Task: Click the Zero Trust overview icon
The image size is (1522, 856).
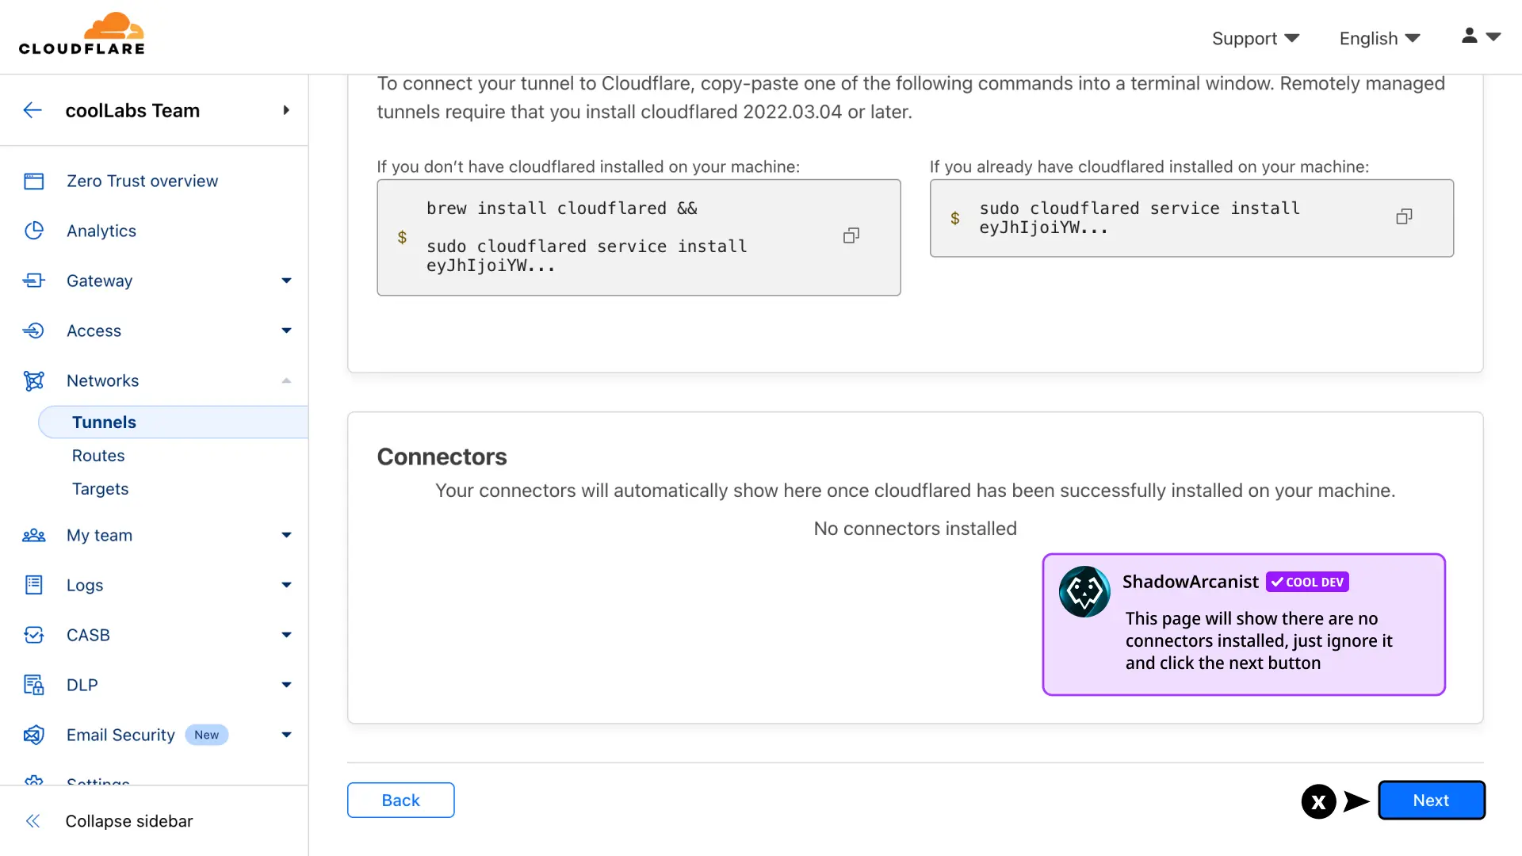Action: 34,182
